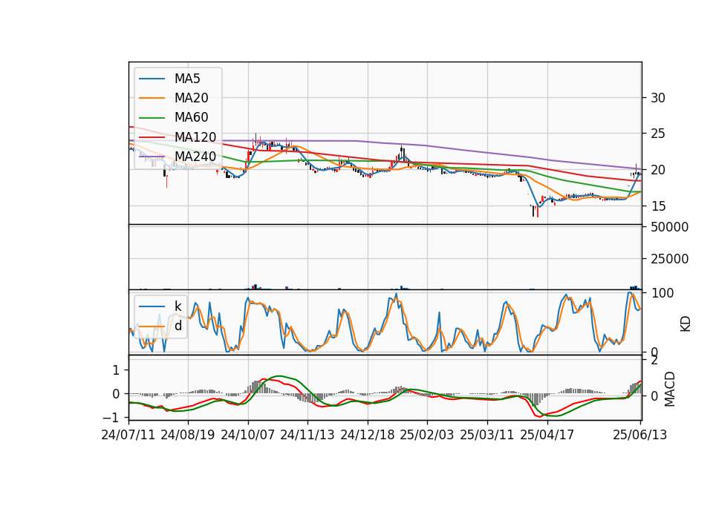
Task: Click the red MA120 legend line sample
Action: coord(152,137)
